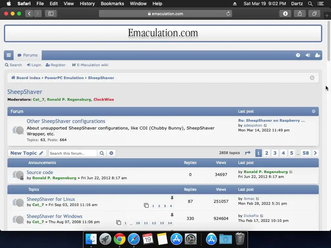
Task: Click the SheepShaver forum title heading
Action: [x=25, y=92]
